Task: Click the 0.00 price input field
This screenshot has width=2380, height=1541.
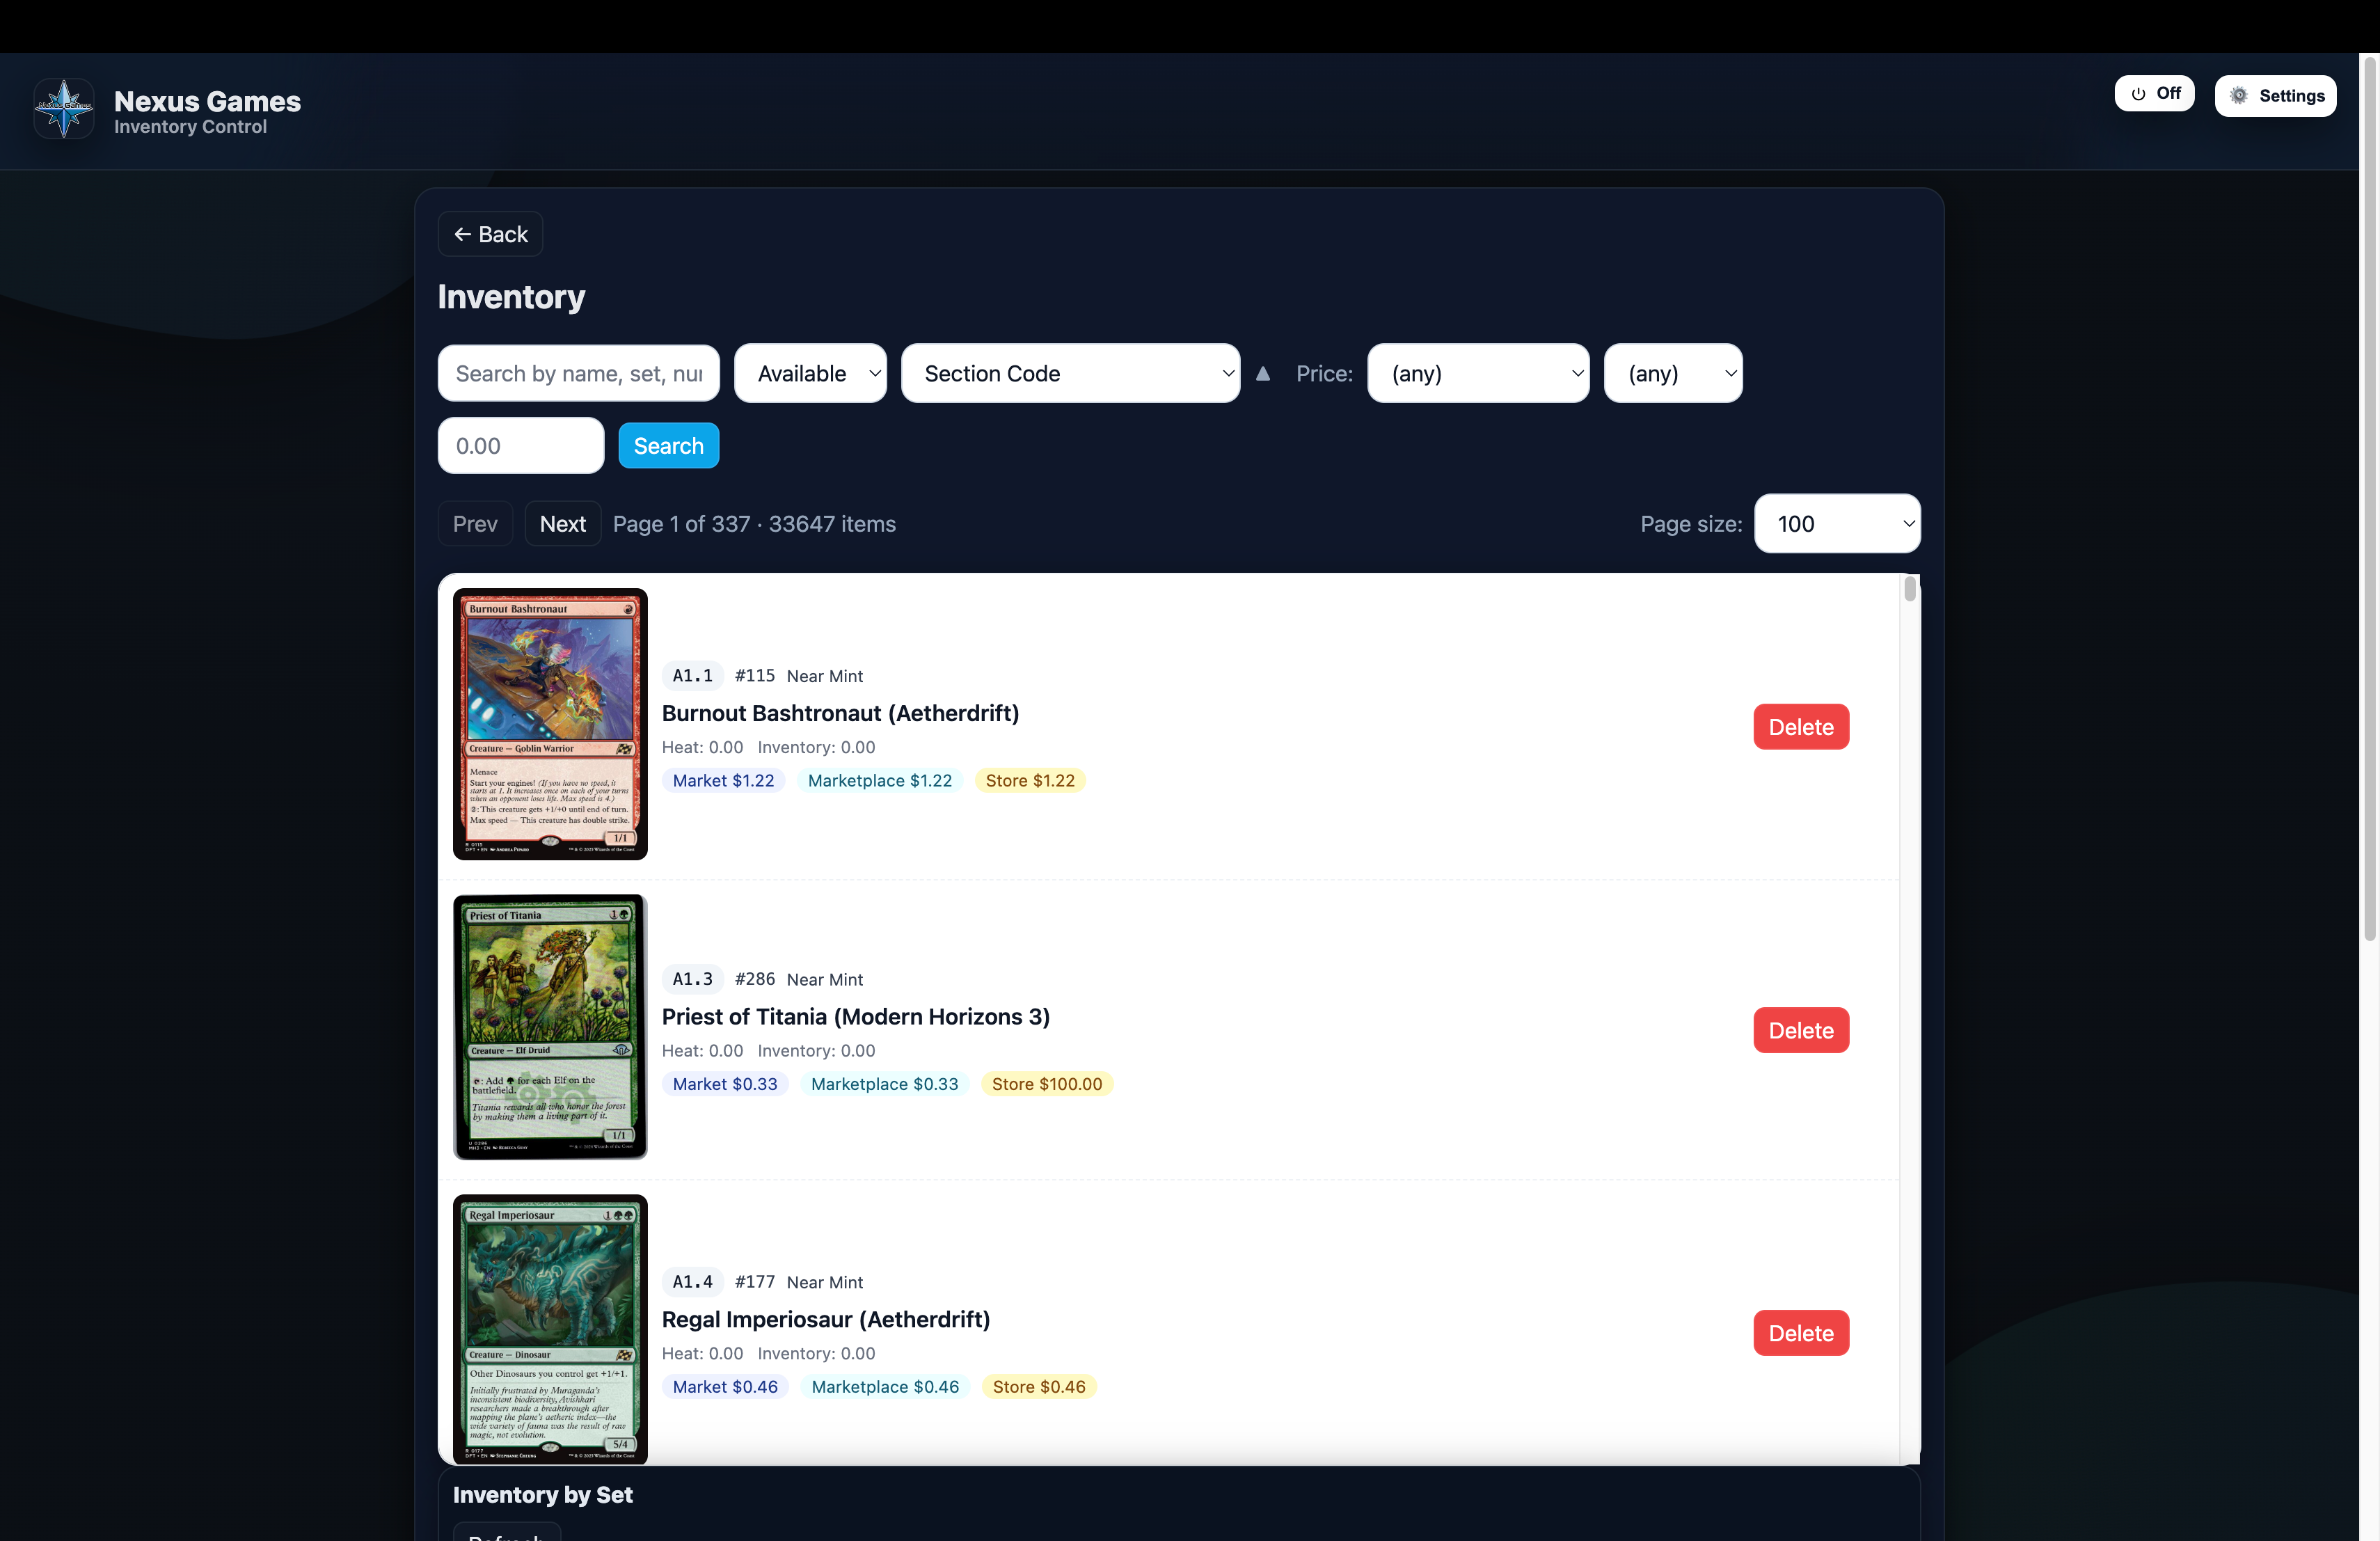Action: (x=520, y=446)
